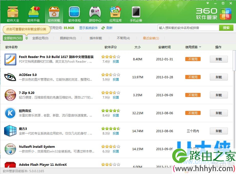Click the 32.21M size for 酷狗音乐
This screenshot has height=174, width=236.
coord(138,113)
